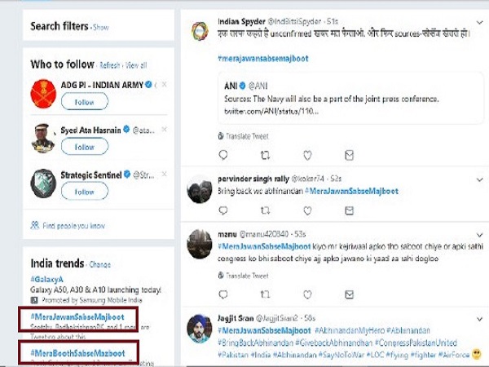Screen dimensions: 489x367
Task: Open Jagjit Sran's profile picture
Action: click(200, 329)
